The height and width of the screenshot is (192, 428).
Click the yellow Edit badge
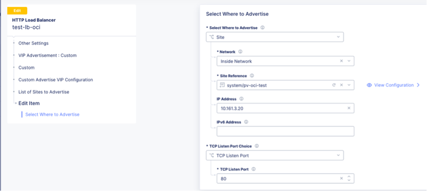click(x=17, y=10)
